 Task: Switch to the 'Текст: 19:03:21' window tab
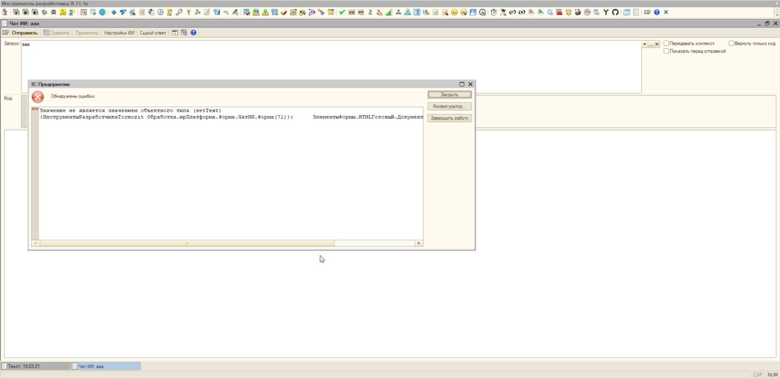click(x=35, y=366)
